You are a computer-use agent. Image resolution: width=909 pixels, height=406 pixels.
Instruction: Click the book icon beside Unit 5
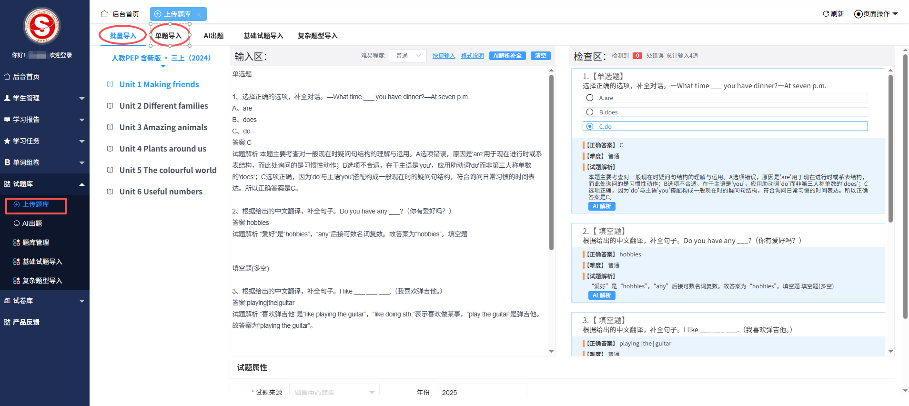[x=110, y=170]
